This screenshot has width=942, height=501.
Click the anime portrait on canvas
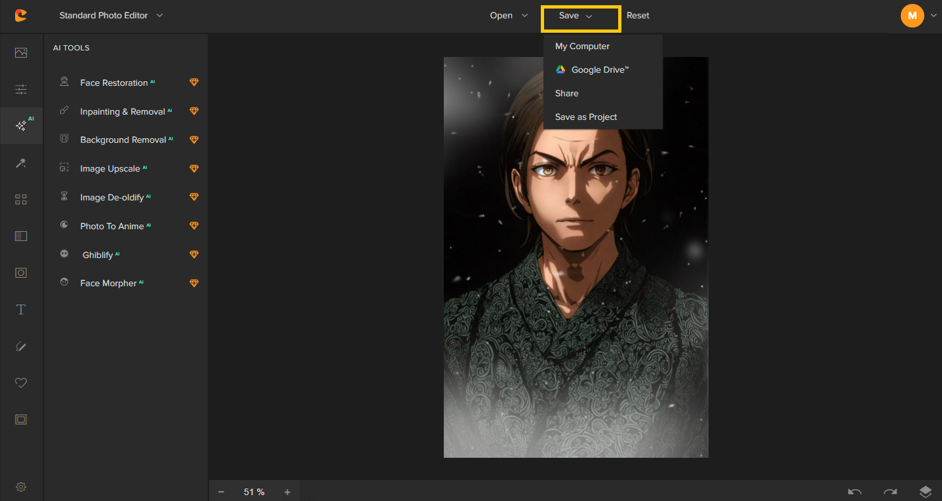(x=576, y=257)
